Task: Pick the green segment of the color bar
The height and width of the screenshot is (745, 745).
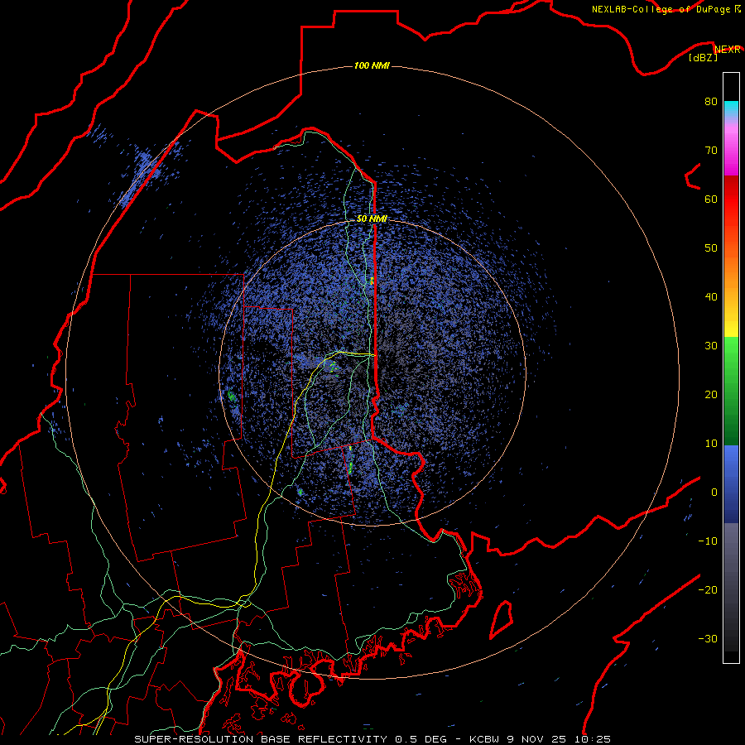Action: click(731, 391)
